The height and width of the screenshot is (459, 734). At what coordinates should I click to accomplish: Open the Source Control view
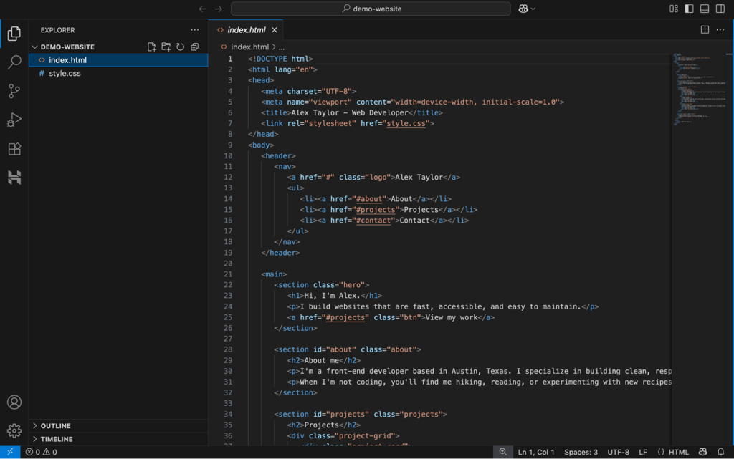(14, 91)
